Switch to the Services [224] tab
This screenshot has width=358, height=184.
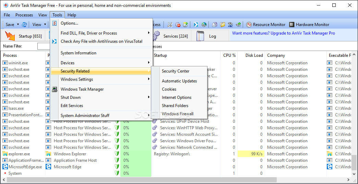tap(172, 36)
